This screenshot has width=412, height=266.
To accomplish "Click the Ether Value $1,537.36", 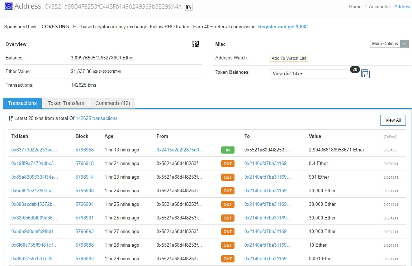I will (x=81, y=72).
